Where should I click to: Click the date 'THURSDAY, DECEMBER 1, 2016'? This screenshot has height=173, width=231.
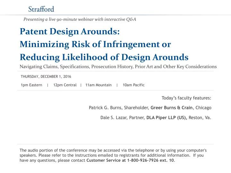(46, 77)
